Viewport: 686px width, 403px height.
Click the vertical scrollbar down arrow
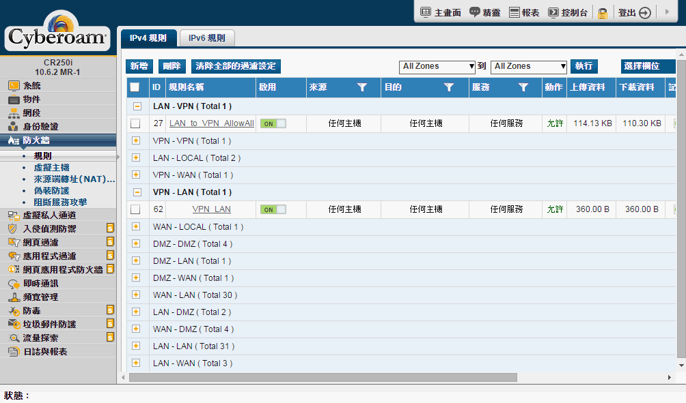681,365
